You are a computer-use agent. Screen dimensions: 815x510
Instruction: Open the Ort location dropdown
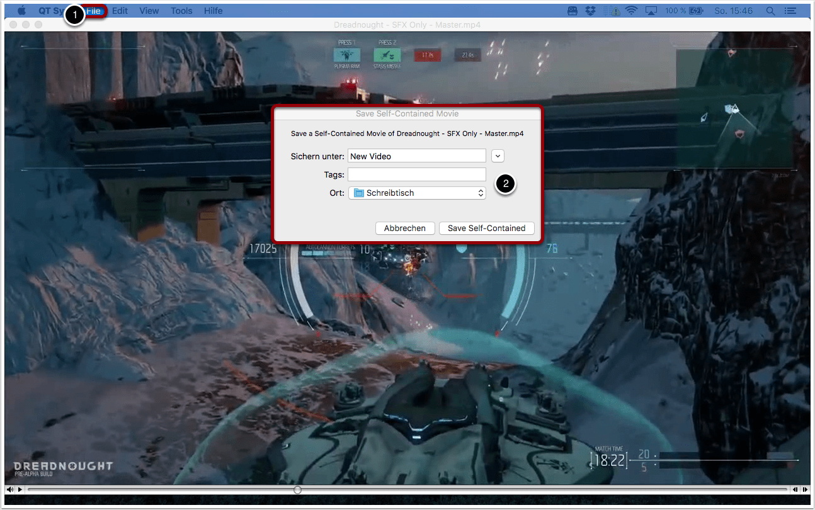pos(417,193)
